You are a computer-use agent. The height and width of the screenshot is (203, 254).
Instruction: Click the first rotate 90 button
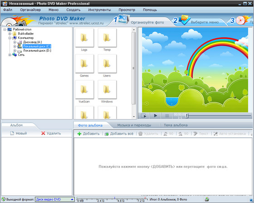pos(168,134)
